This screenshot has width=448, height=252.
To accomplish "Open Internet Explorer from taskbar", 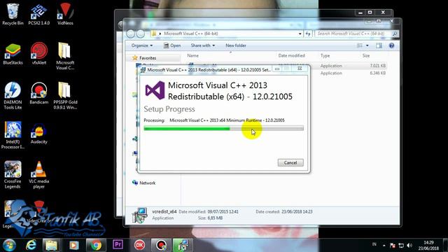I will [x=31, y=245].
